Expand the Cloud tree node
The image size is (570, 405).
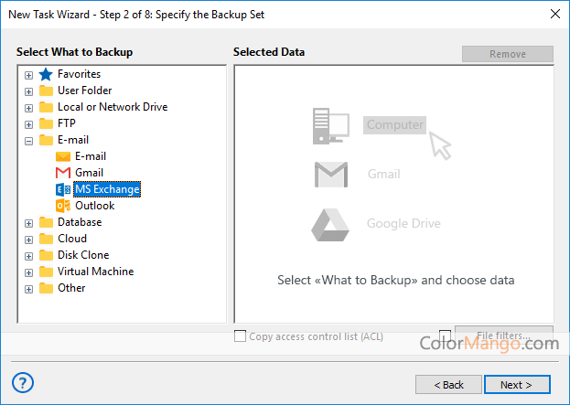tap(29, 240)
